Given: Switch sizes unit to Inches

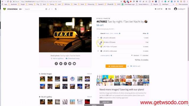Looking at the screenshot, I should pos(116,33).
